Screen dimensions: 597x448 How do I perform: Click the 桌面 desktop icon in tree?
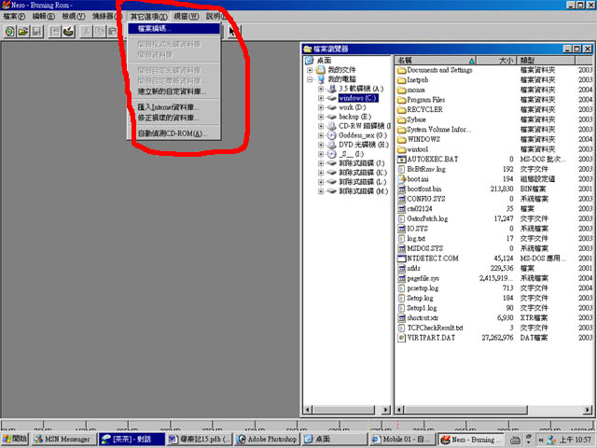click(309, 60)
